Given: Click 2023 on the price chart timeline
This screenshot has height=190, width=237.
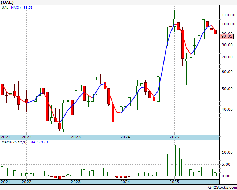Looking at the screenshot, I should (x=76, y=137).
